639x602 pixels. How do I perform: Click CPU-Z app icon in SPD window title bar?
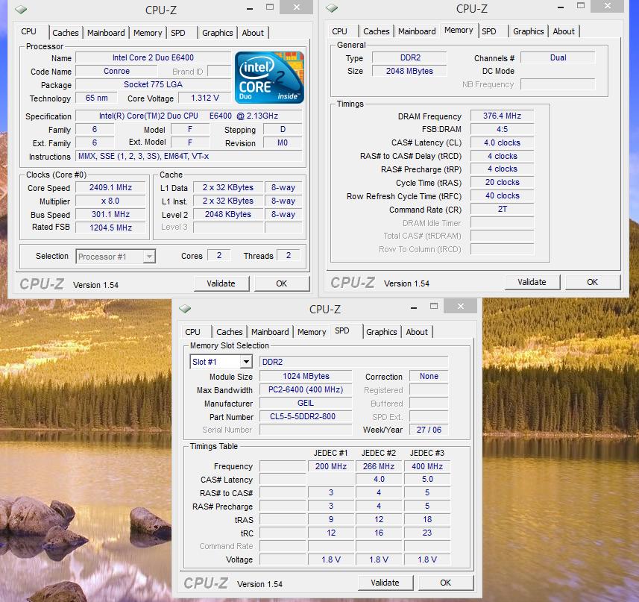(x=185, y=309)
